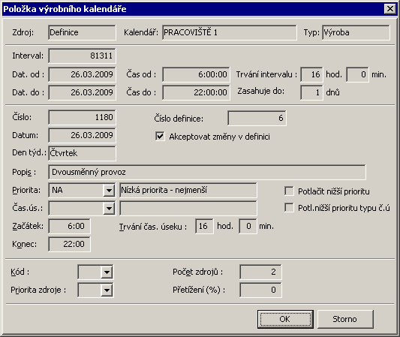Click the Čas od time field
The image size is (400, 337).
[196, 74]
